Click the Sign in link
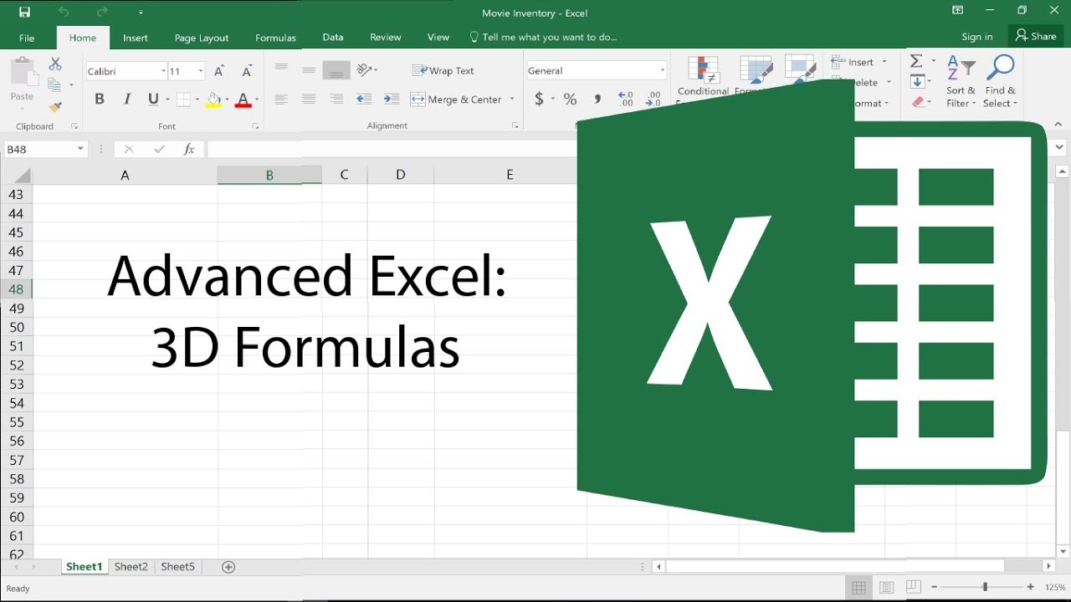Screen dimensions: 1071x602 coord(976,37)
